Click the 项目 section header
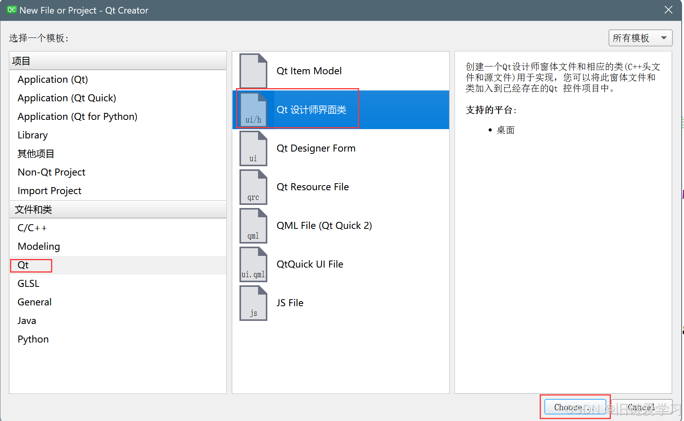Image resolution: width=684 pixels, height=421 pixels. coord(118,61)
